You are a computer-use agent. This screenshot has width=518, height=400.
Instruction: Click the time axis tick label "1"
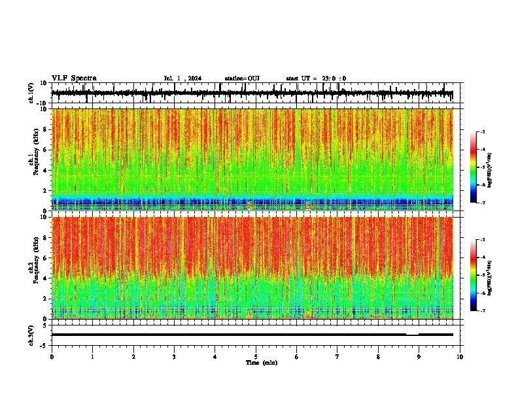92,357
